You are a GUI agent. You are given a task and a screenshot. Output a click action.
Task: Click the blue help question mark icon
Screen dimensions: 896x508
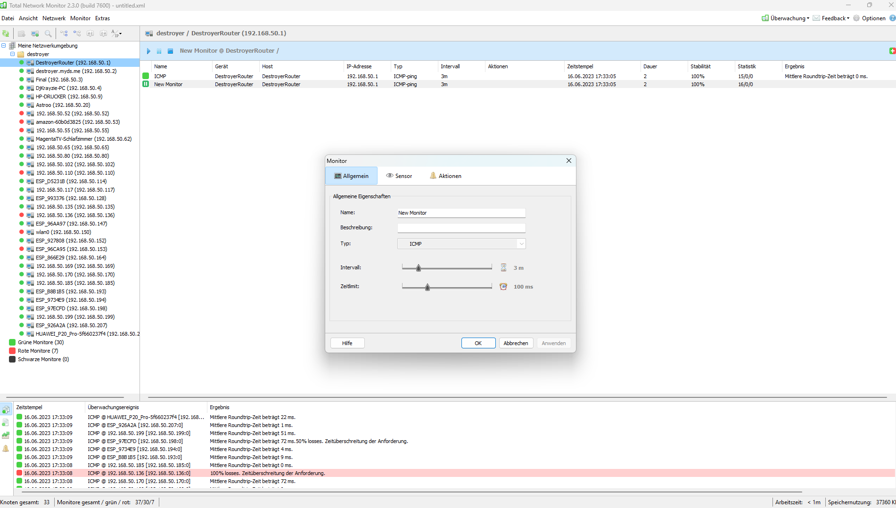[x=892, y=18]
